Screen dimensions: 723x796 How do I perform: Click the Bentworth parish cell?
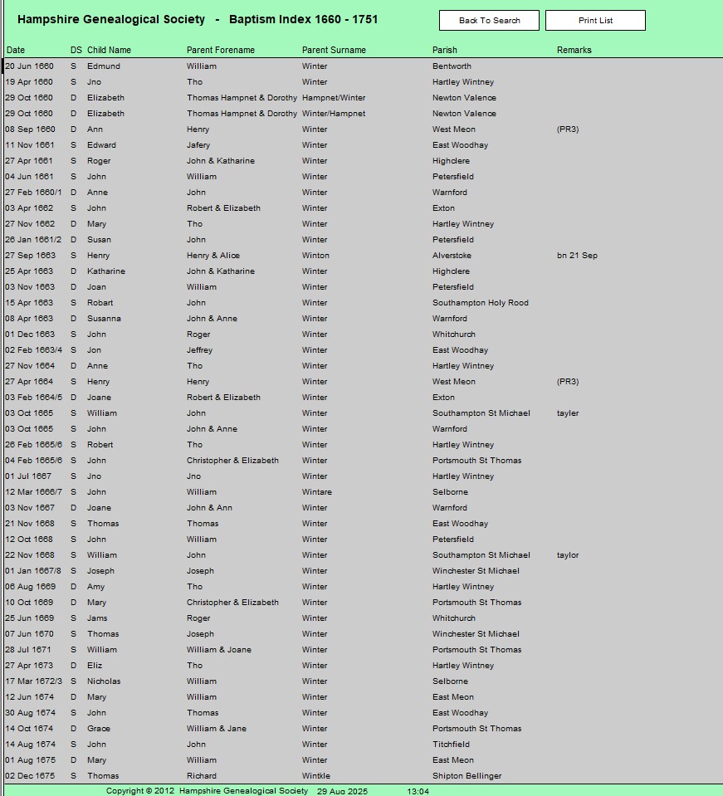coord(452,66)
